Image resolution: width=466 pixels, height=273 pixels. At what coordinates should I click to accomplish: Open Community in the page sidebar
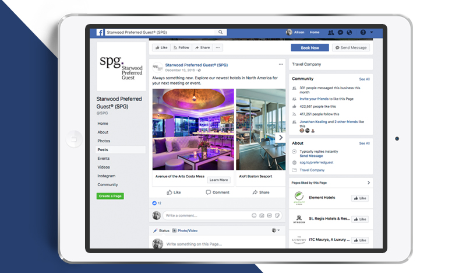pyautogui.click(x=108, y=184)
